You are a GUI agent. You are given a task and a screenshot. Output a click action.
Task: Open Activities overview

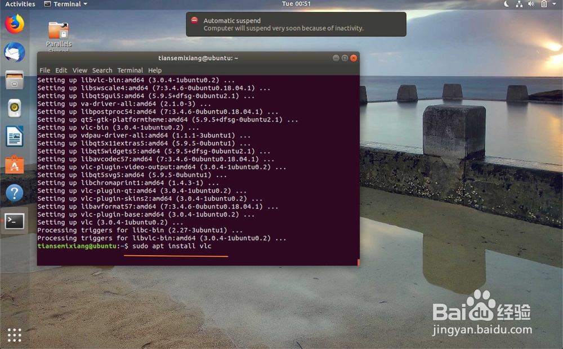tap(20, 4)
